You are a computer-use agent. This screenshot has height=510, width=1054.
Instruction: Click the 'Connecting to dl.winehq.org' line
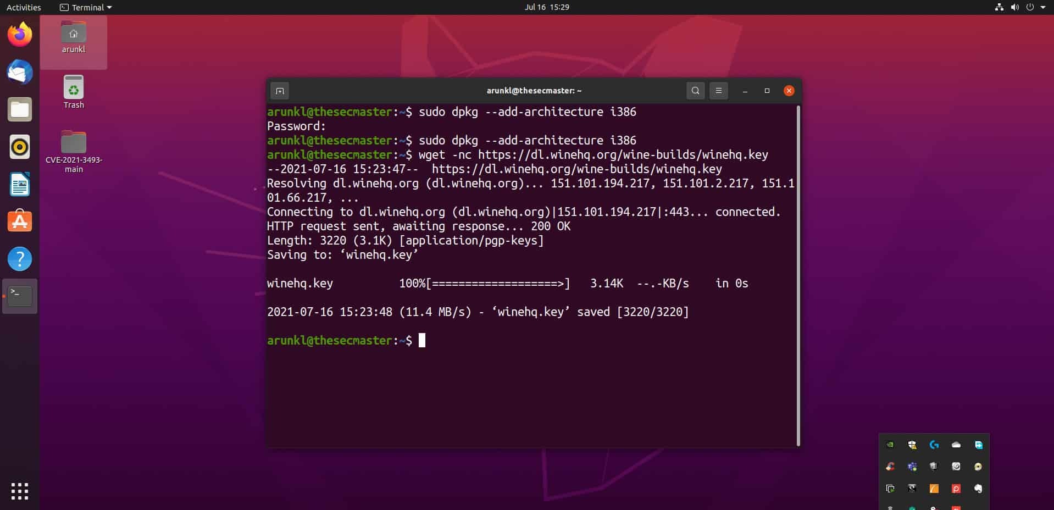[x=524, y=212]
